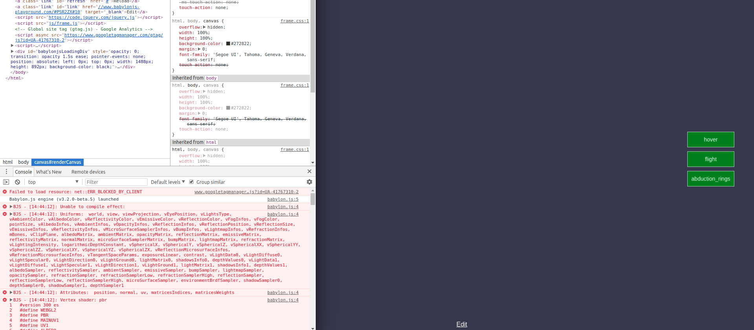
Task: Expand the collapsed script element node
Action: click(x=12, y=45)
